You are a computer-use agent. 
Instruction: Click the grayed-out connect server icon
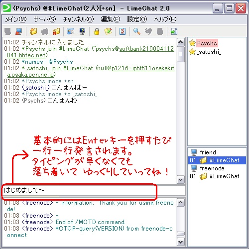tap(7, 31)
